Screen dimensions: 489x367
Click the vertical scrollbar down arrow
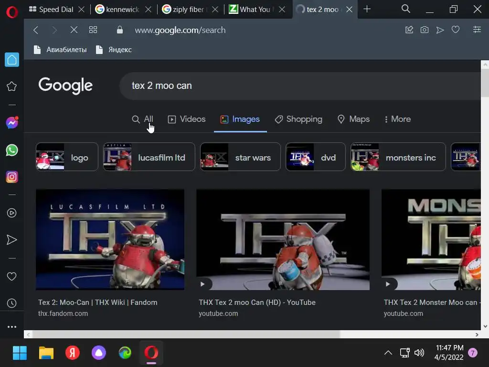[485, 326]
